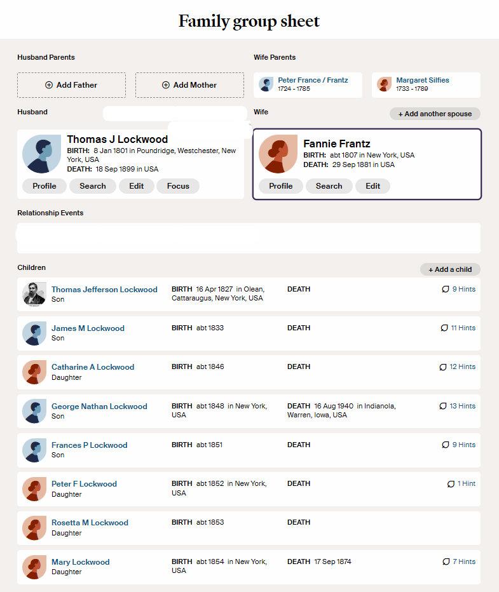Open the husband's Profile button
The width and height of the screenshot is (499, 592).
tap(44, 186)
